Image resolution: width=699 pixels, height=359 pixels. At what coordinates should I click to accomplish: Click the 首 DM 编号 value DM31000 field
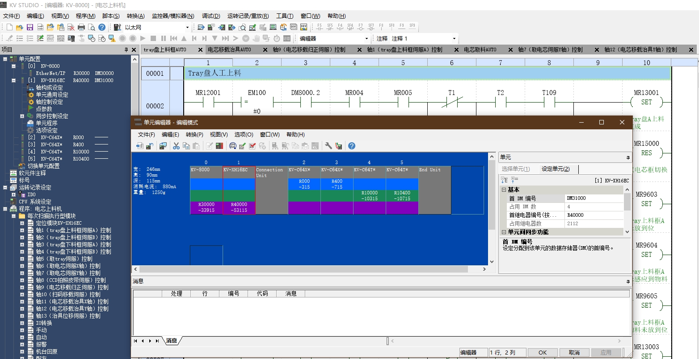[594, 198]
